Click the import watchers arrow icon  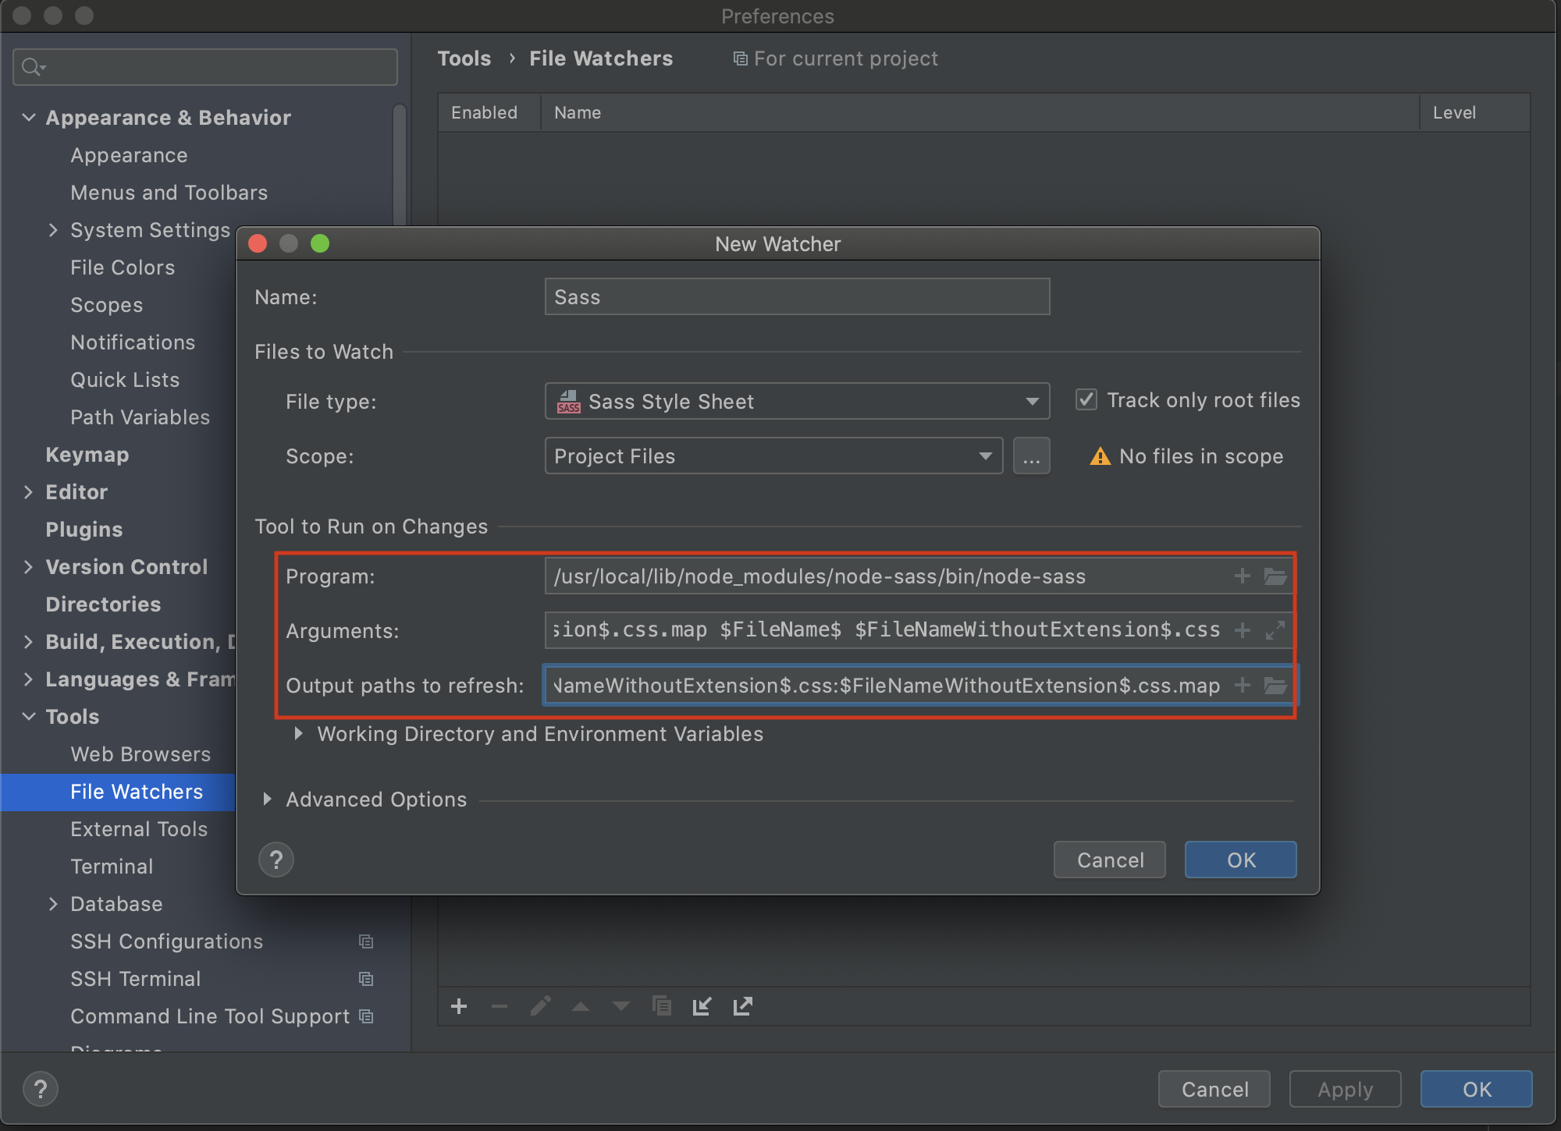(702, 1006)
